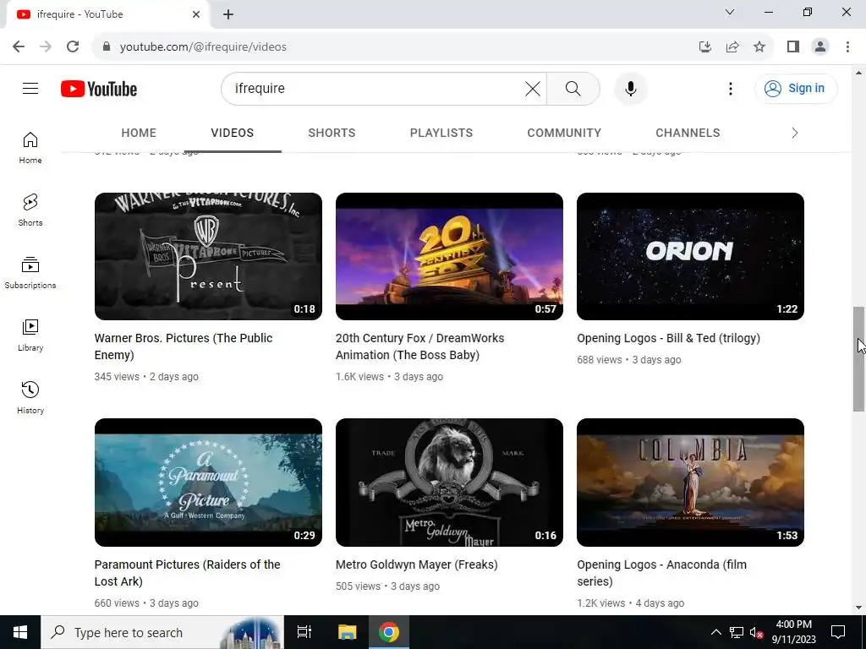
Task: Open the Chrome three-dot menu
Action: [x=847, y=47]
